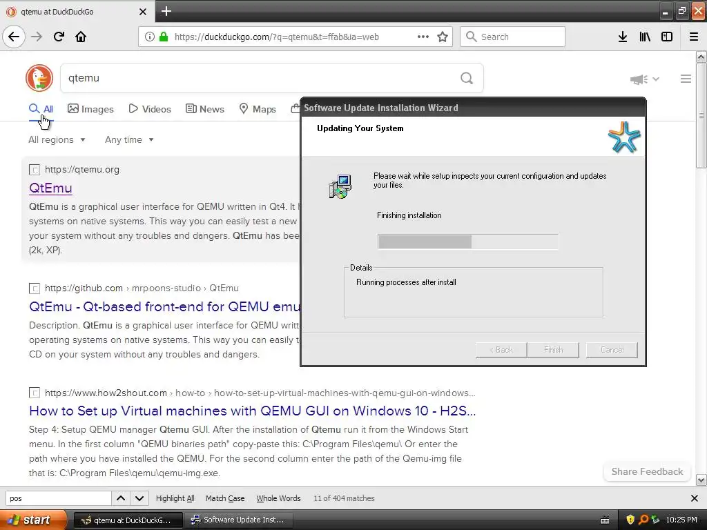Switch to Videos search tab
This screenshot has height=530, width=707.
click(150, 109)
